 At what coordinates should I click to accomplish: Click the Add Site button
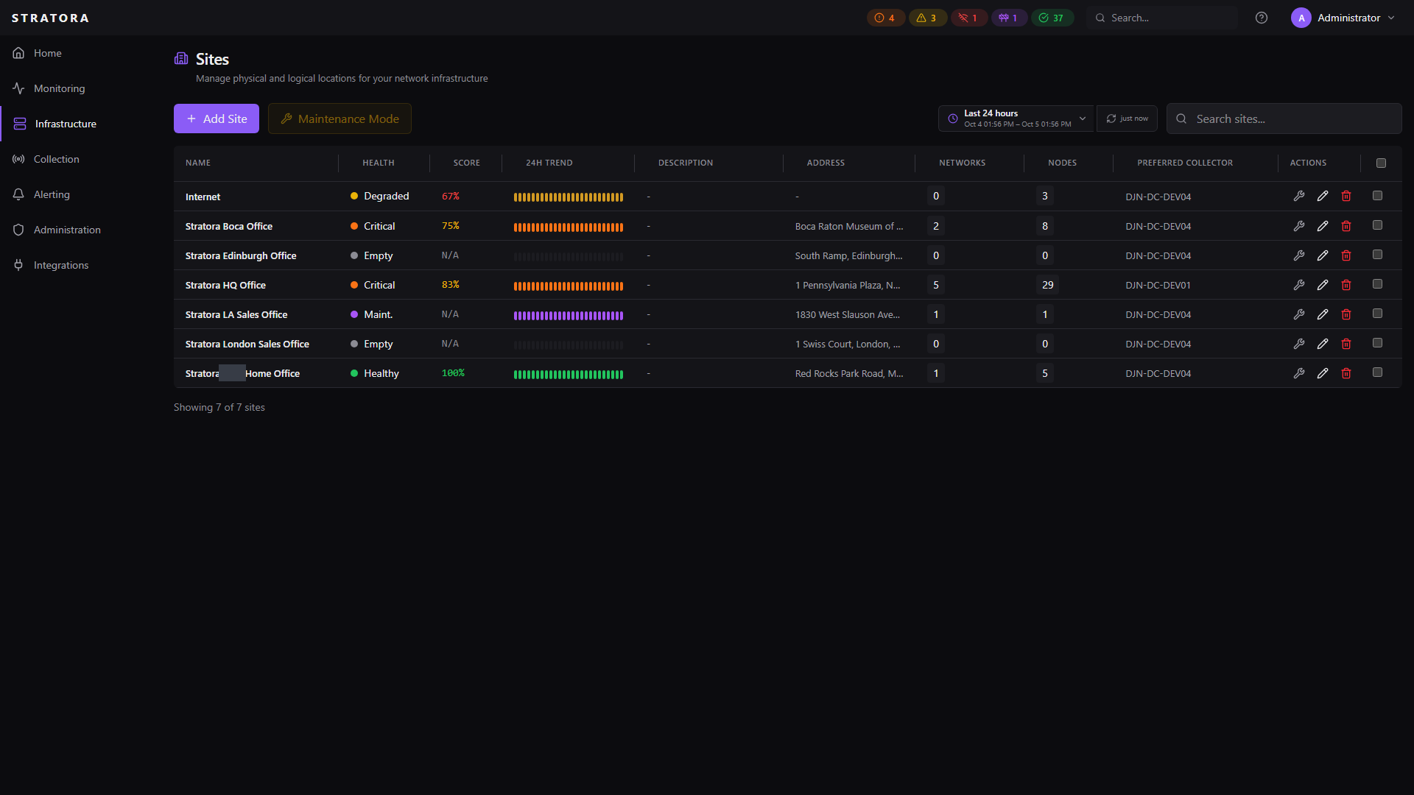point(217,119)
